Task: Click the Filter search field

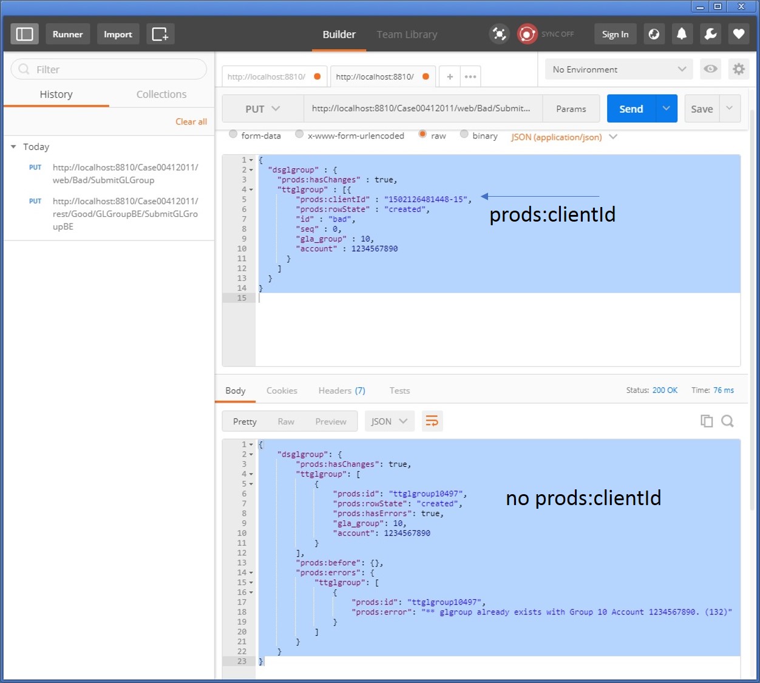Action: [x=109, y=69]
